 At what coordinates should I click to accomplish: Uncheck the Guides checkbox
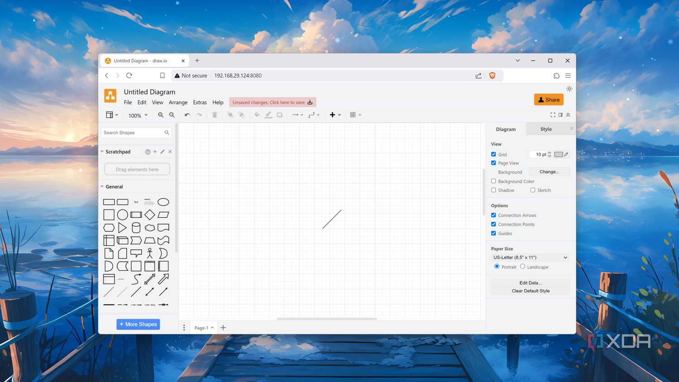point(493,233)
